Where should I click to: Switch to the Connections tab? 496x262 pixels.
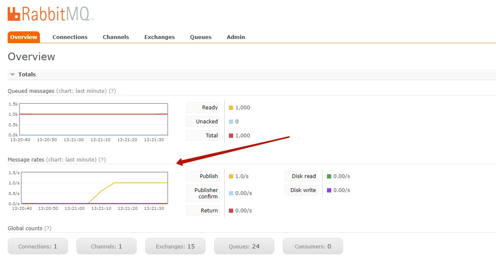(70, 37)
